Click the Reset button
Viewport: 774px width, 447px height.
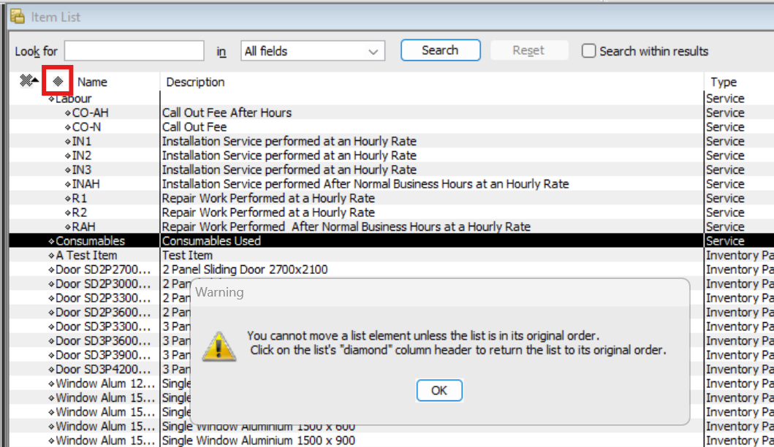[x=528, y=50]
